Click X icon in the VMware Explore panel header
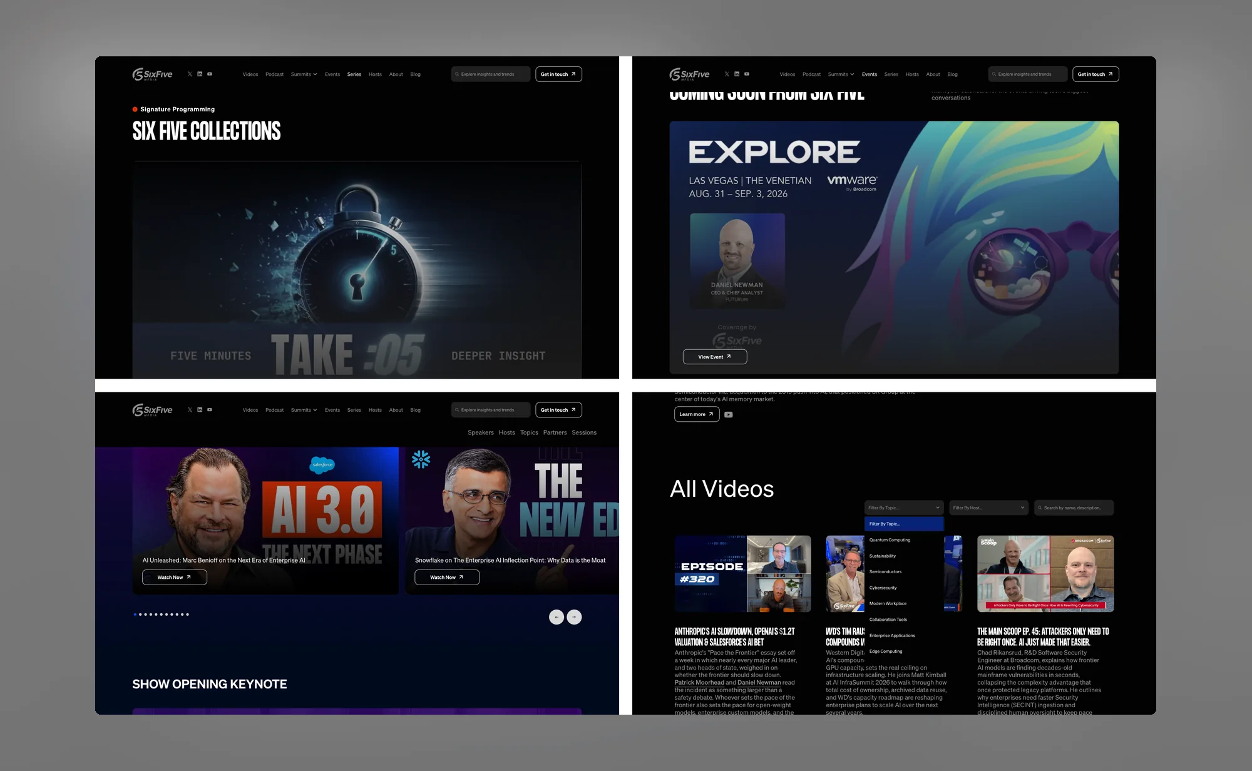This screenshot has height=771, width=1252. tap(727, 74)
